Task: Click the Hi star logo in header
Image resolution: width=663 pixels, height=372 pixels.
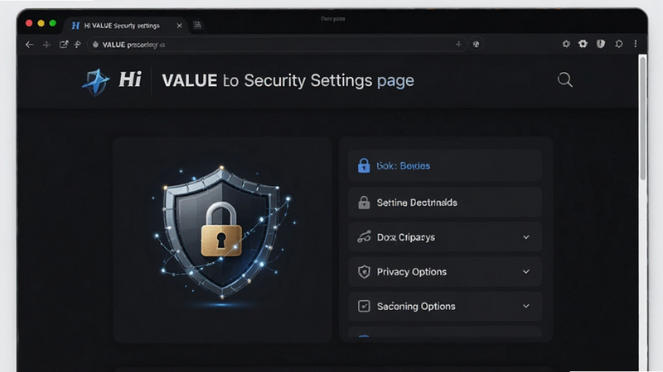Action: (x=96, y=81)
